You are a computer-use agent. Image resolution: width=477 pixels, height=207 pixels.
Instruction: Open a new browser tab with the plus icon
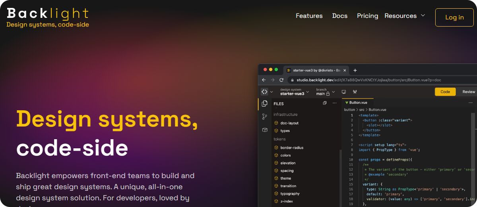coord(355,70)
